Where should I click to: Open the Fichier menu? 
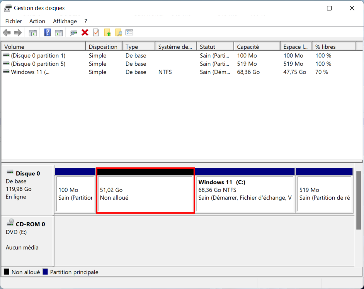pos(14,21)
